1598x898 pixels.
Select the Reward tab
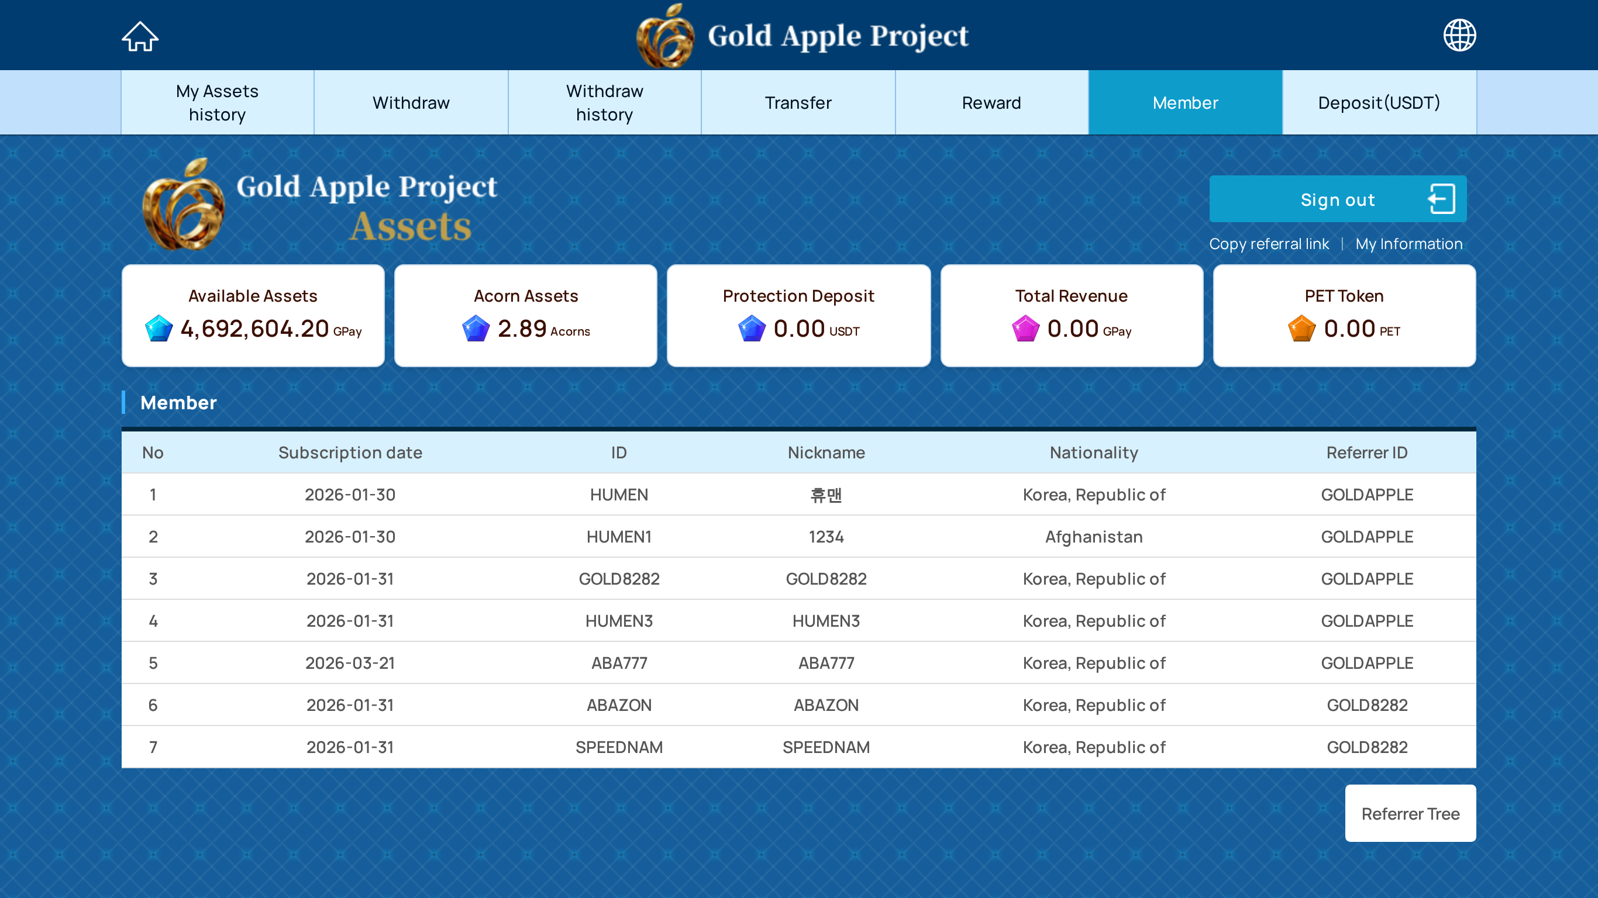pos(991,103)
